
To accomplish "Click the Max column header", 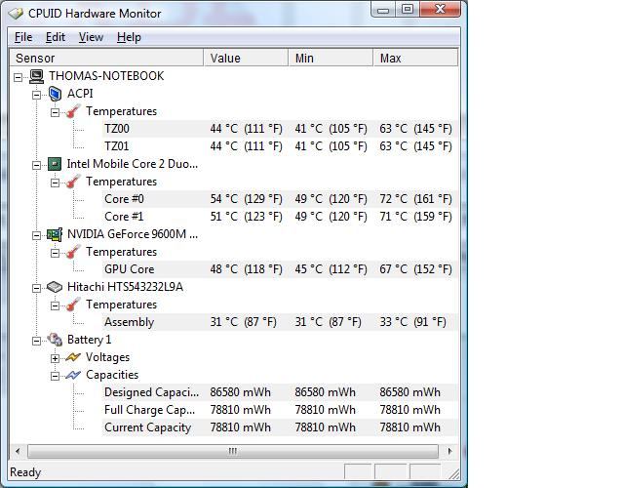I will pyautogui.click(x=416, y=59).
